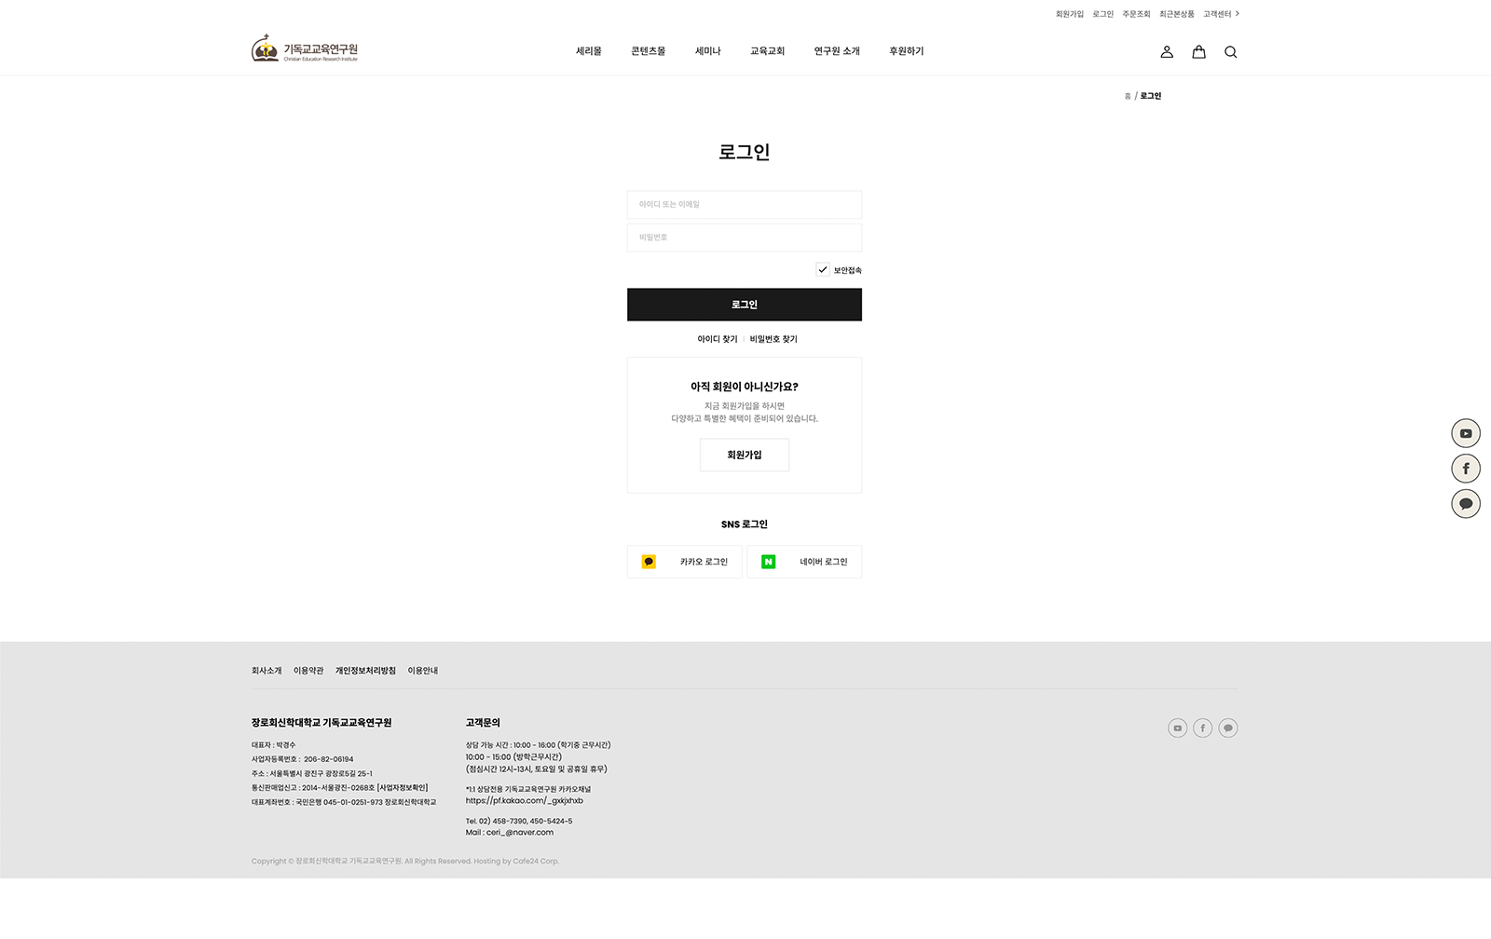
Task: Open 개인정보처리방침 footer link
Action: pyautogui.click(x=365, y=671)
